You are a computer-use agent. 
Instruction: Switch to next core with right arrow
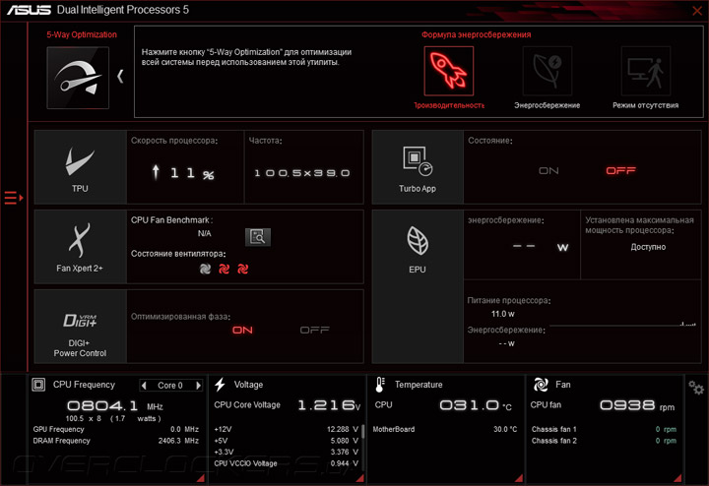pos(198,386)
